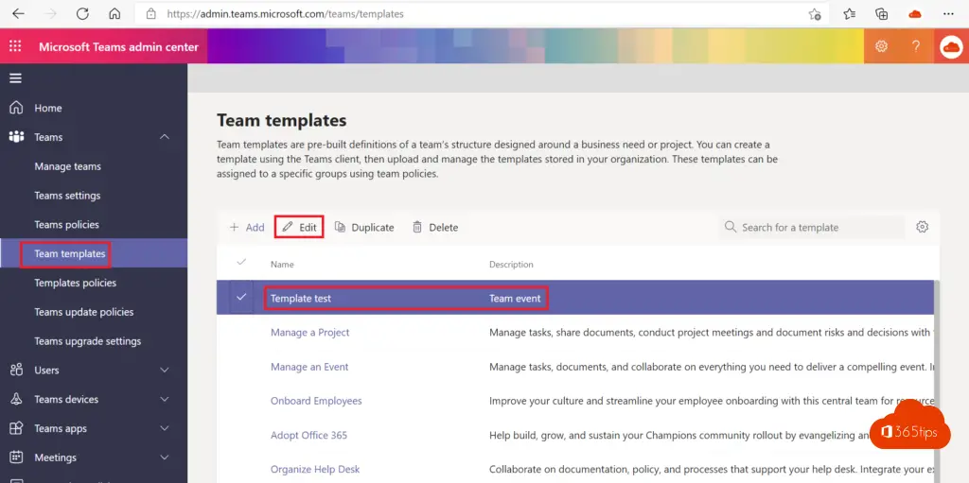
Task: Add page to favorites star icon
Action: coord(815,13)
